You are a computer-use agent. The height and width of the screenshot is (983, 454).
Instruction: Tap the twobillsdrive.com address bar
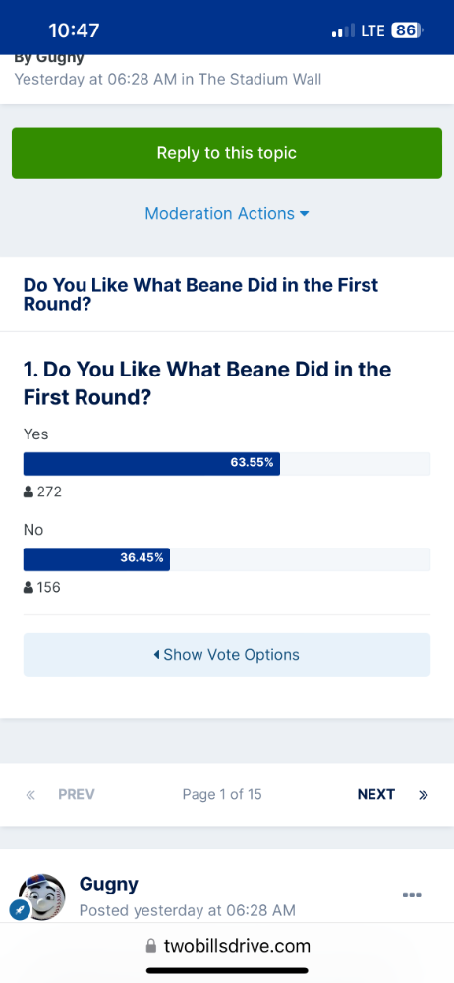pyautogui.click(x=227, y=946)
